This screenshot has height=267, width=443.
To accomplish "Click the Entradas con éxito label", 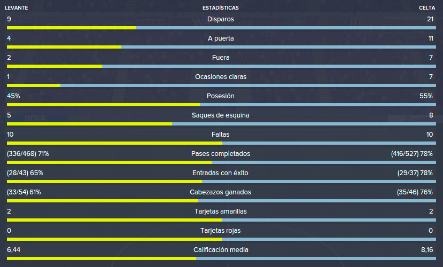I will (220, 172).
